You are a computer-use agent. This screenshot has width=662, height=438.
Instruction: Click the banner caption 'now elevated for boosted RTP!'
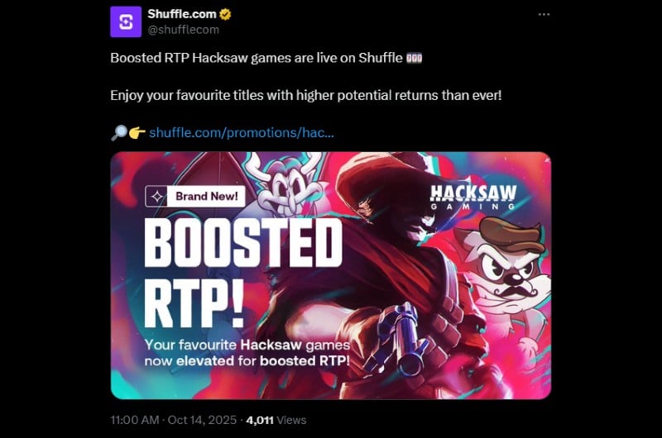247,361
